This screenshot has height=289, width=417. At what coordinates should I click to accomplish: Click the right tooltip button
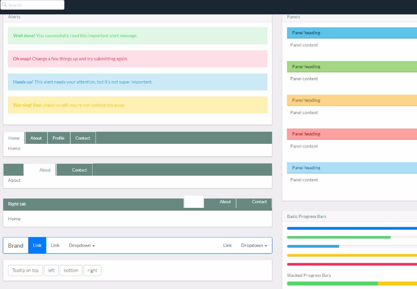pos(92,270)
